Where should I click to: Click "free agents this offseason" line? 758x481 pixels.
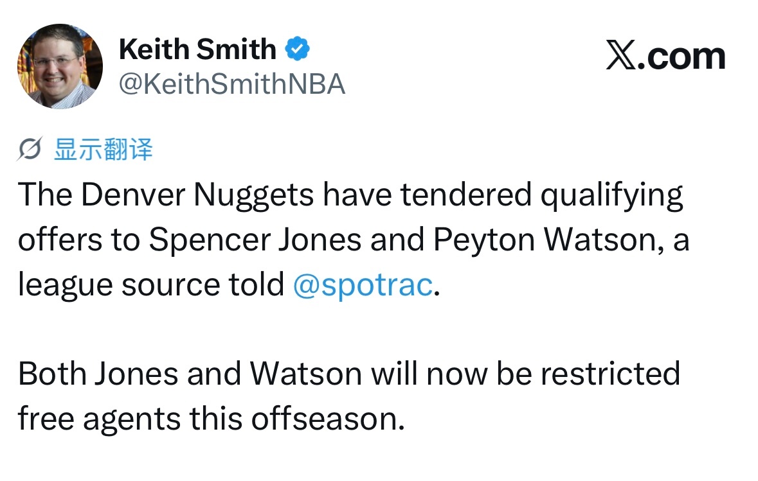[x=212, y=419]
